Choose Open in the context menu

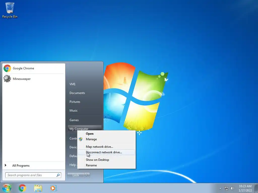(x=107, y=134)
